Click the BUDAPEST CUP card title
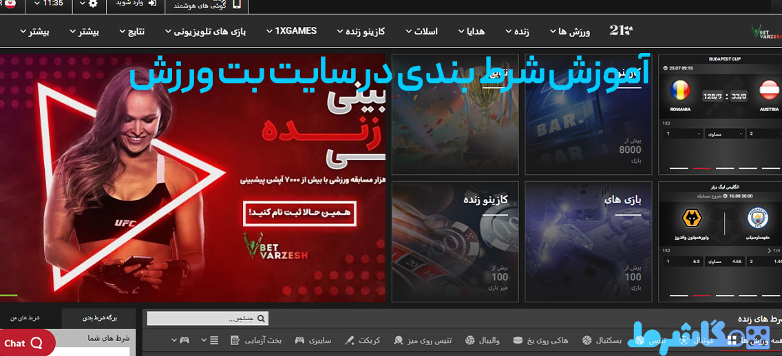782x356 pixels. pyautogui.click(x=725, y=59)
